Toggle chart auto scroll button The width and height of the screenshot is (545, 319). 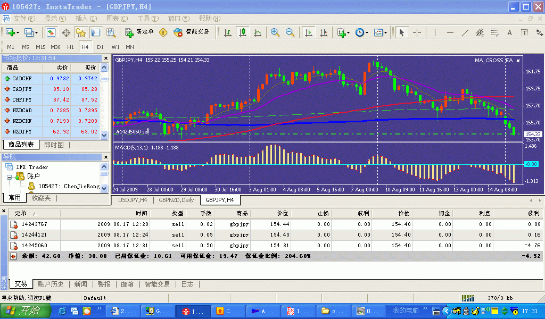click(308, 32)
